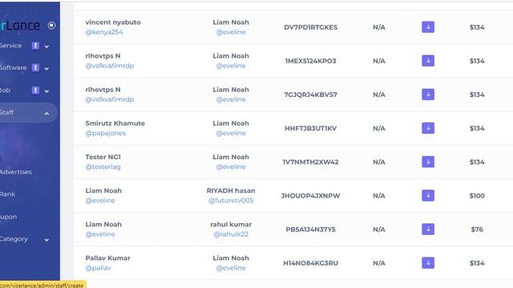Click download icon in 7GJQRJ4KBVS7 row
Image resolution: width=513 pixels, height=288 pixels.
click(x=428, y=94)
